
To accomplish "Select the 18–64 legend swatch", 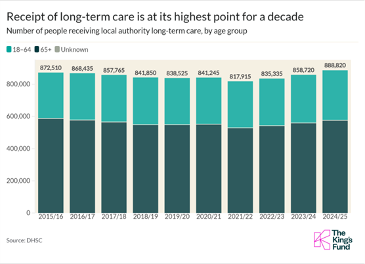I will [9, 49].
